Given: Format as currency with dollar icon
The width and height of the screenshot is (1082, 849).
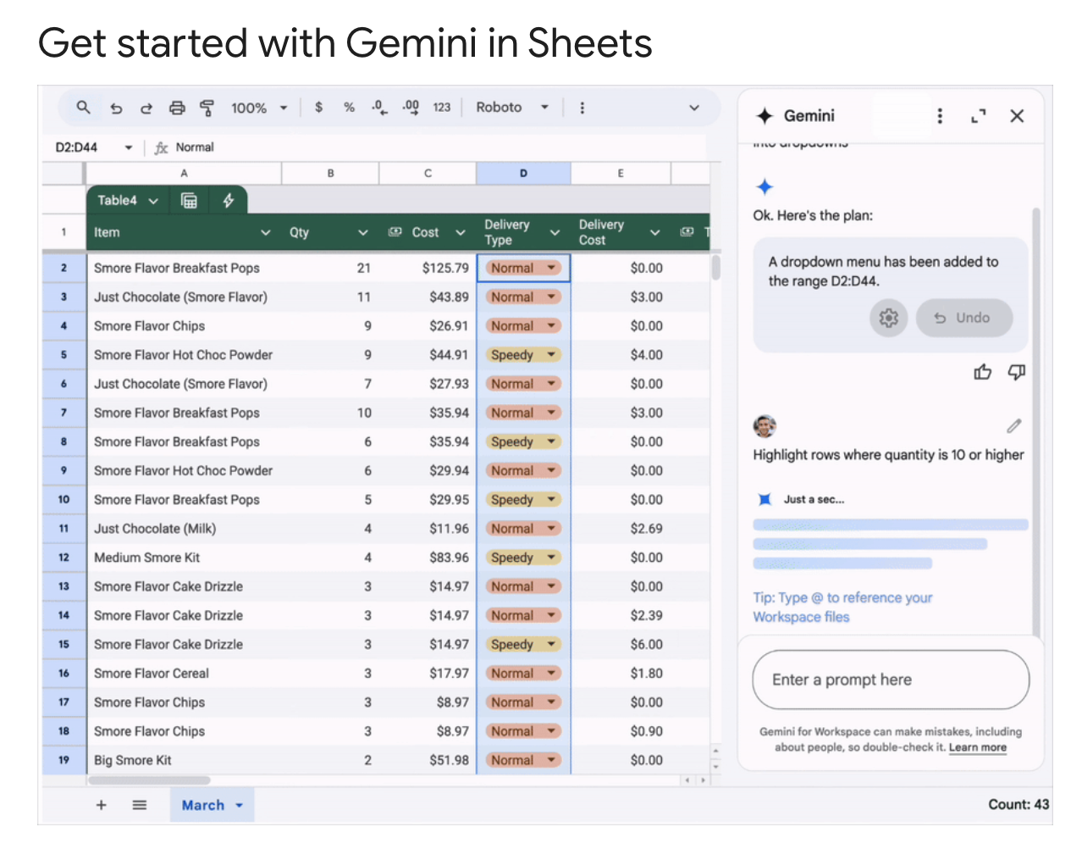Looking at the screenshot, I should [318, 108].
